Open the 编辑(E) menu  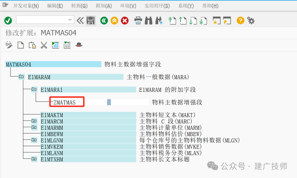tap(55, 6)
